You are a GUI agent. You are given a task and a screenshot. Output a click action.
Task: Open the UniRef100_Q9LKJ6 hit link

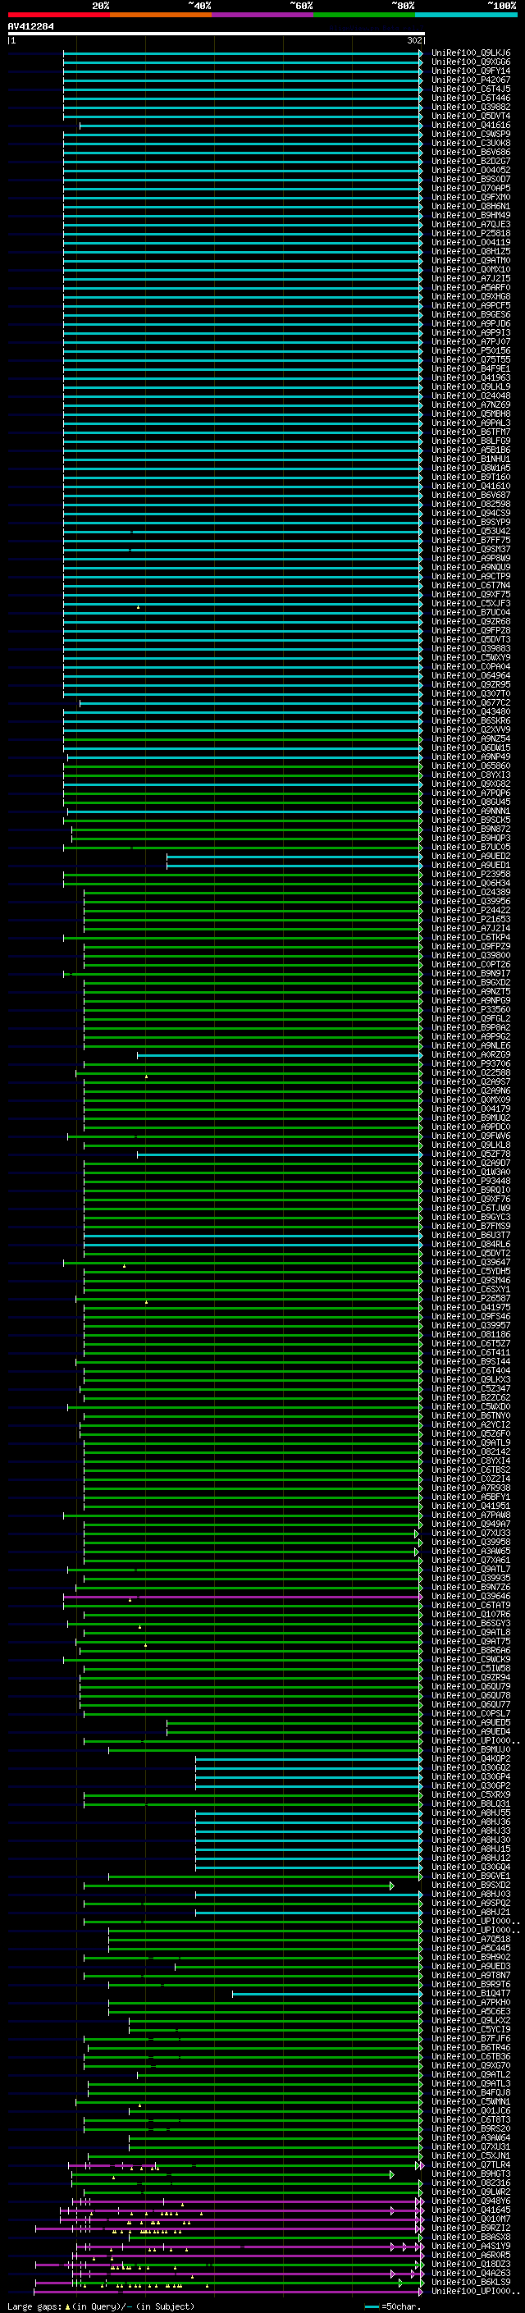tap(471, 53)
